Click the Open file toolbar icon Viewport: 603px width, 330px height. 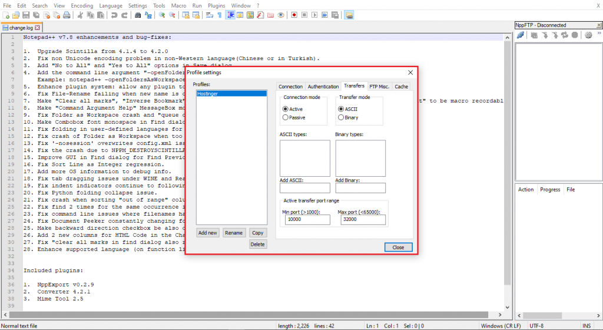click(x=16, y=15)
